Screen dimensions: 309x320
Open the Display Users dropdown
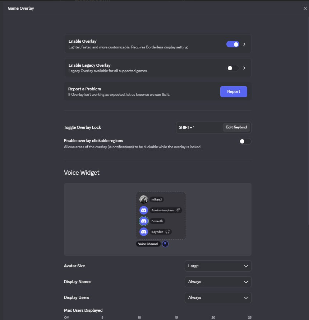[218, 297]
